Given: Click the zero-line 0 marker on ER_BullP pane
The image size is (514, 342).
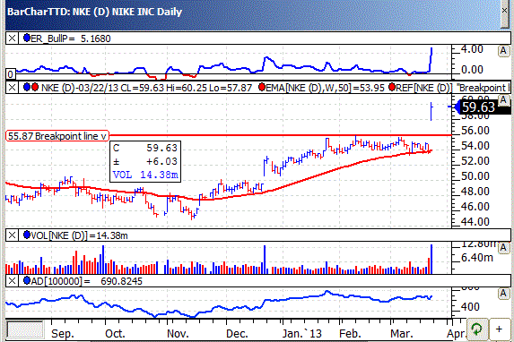Looking at the screenshot, I should pos(10,74).
